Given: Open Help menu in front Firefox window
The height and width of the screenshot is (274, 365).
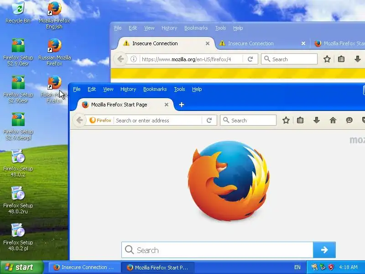Looking at the screenshot, I should [197, 89].
